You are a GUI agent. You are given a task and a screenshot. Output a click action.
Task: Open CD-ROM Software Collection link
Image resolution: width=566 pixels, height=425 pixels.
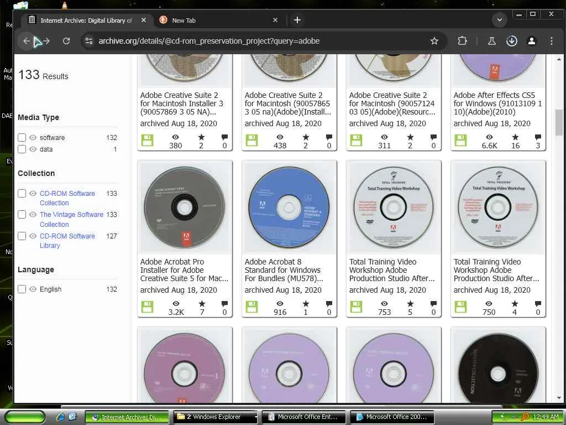click(67, 198)
